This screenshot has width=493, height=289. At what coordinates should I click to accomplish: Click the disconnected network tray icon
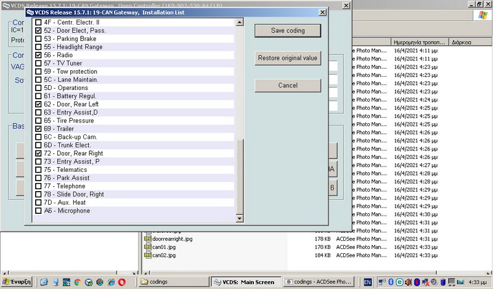tap(426, 282)
